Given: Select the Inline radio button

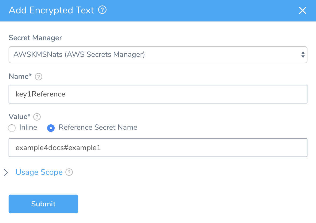Looking at the screenshot, I should coord(12,128).
